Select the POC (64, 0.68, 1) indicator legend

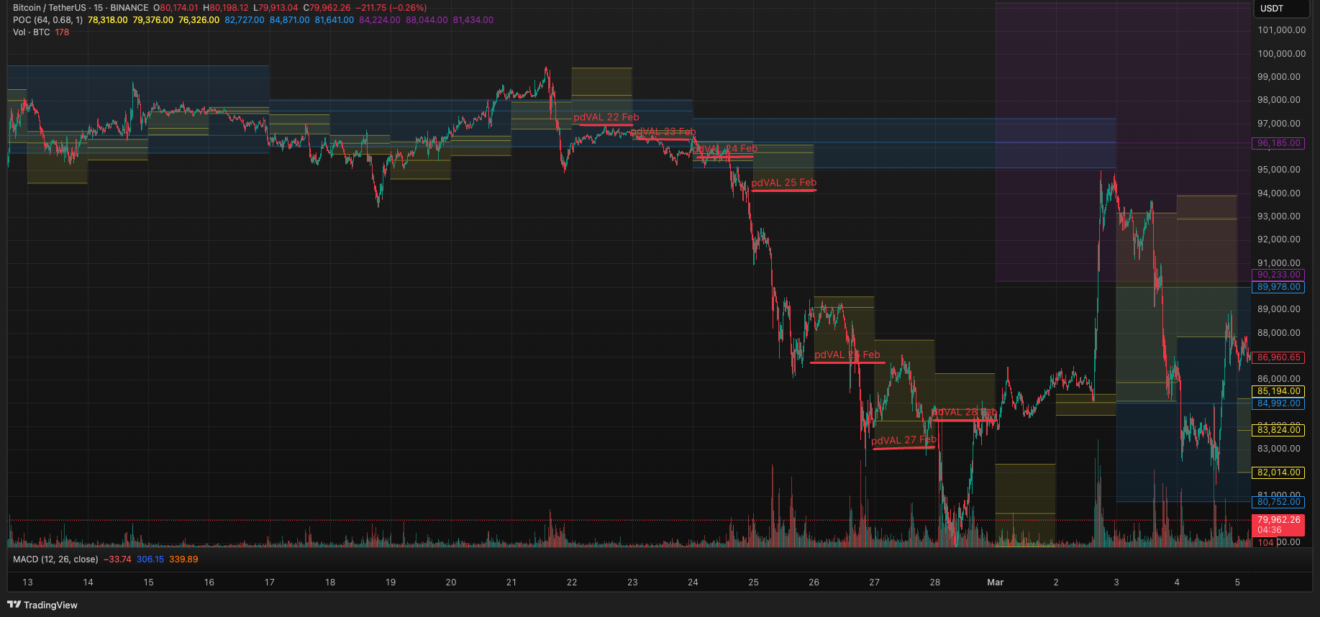coord(47,20)
